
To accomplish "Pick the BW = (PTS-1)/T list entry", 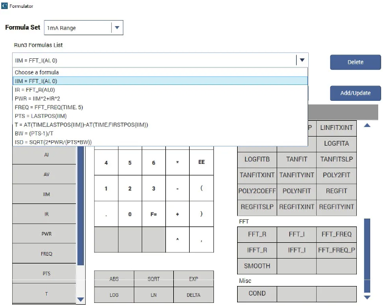I will pyautogui.click(x=160, y=134).
